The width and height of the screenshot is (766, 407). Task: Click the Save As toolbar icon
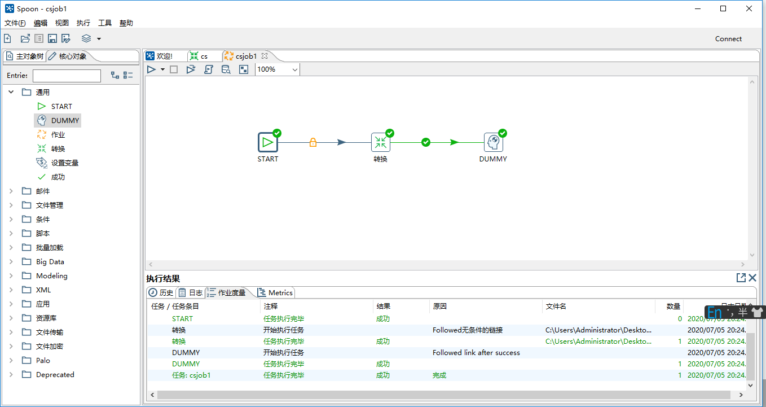pyautogui.click(x=66, y=38)
